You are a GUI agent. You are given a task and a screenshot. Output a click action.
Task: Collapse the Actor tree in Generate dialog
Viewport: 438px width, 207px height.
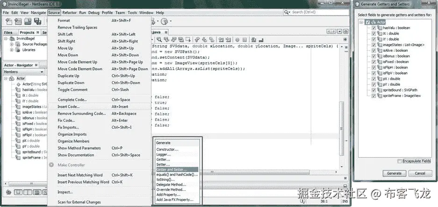tap(362, 22)
